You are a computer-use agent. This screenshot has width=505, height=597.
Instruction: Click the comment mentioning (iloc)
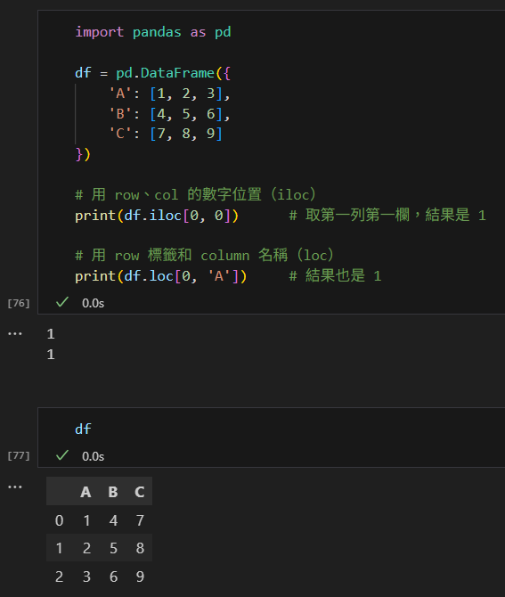[x=196, y=194]
